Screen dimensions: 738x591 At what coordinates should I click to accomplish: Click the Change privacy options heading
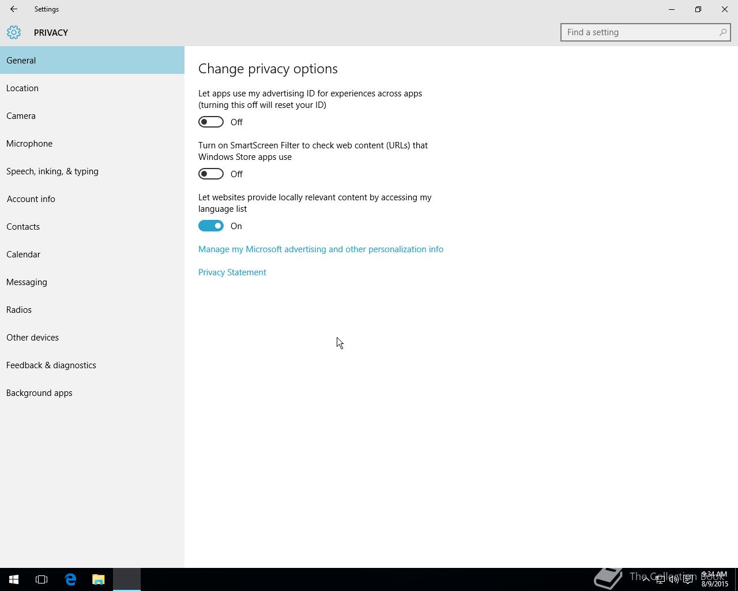pyautogui.click(x=268, y=69)
